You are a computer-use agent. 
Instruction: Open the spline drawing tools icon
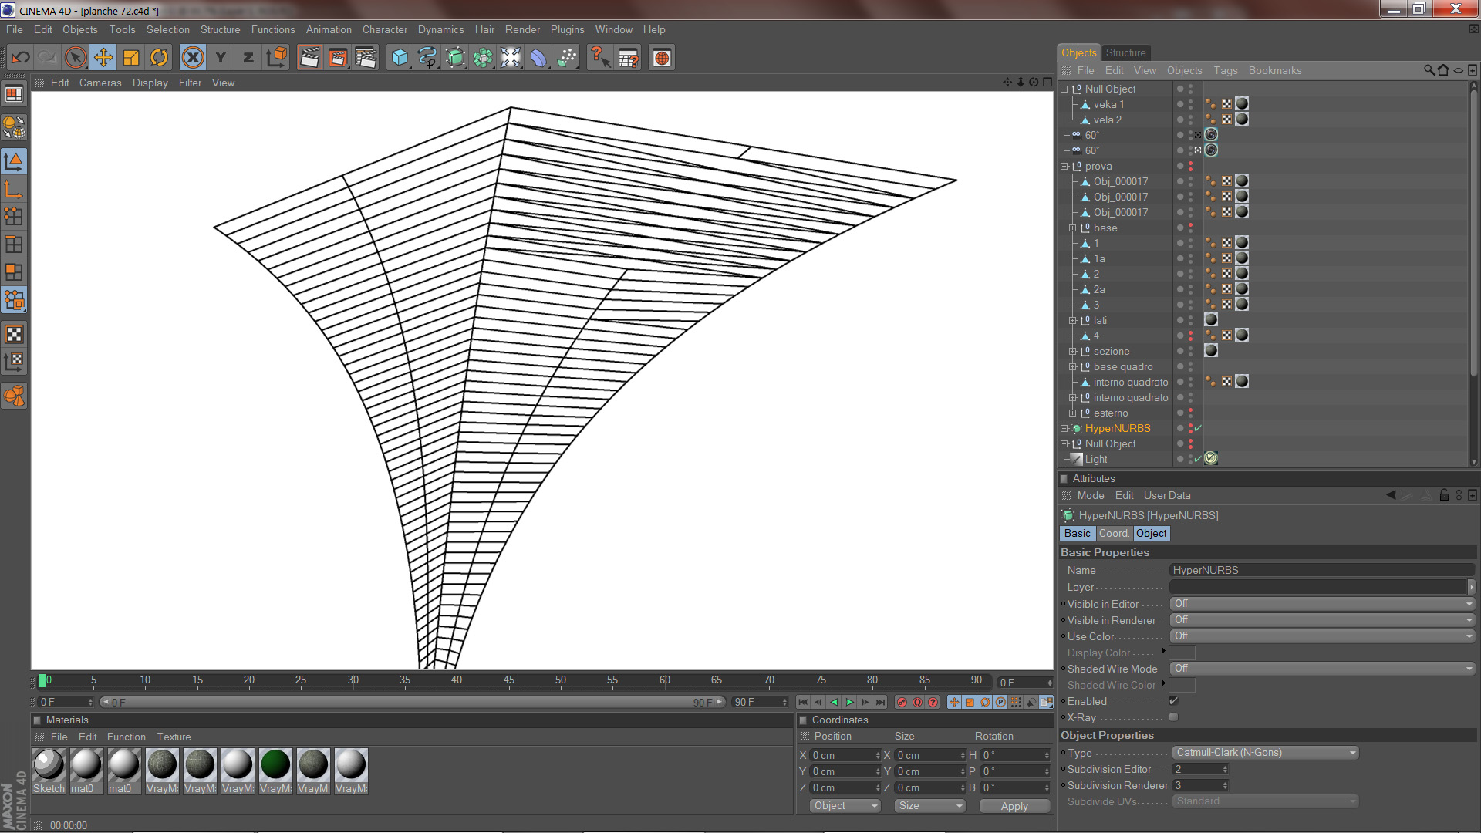click(x=427, y=58)
